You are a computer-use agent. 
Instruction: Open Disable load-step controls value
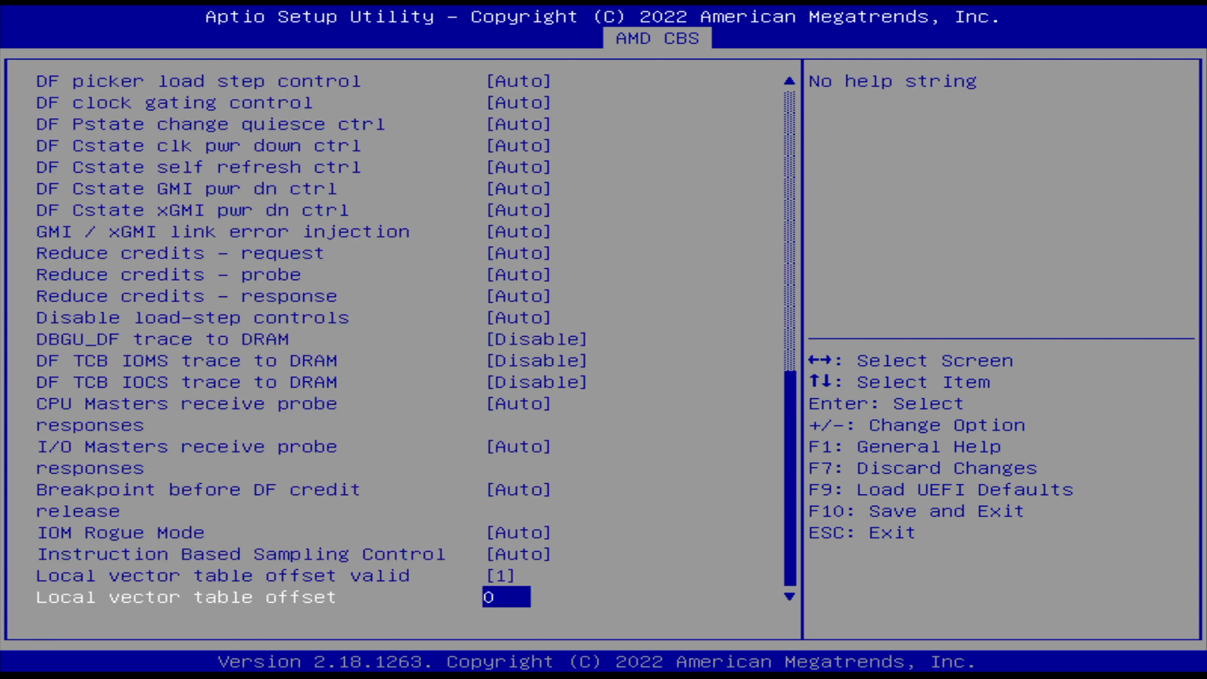tap(518, 318)
